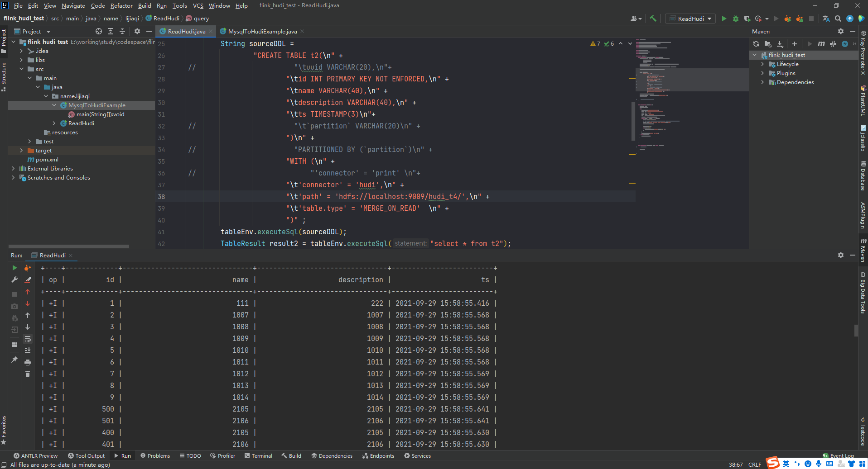Expand Maven Dependencies node
This screenshot has height=469, width=868.
(x=762, y=82)
